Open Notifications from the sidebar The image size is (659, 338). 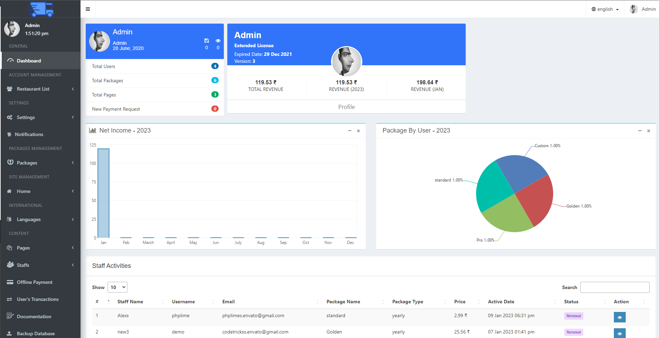tap(29, 134)
